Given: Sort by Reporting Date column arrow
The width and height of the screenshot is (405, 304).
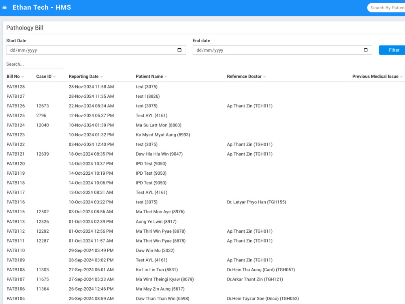Looking at the screenshot, I should (x=102, y=77).
